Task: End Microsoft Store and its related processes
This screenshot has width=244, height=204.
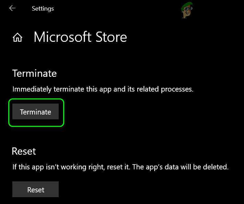Action: pyautogui.click(x=36, y=112)
